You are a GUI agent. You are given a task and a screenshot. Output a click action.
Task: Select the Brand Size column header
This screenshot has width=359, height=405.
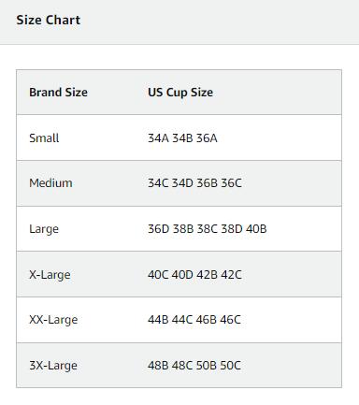tap(58, 93)
